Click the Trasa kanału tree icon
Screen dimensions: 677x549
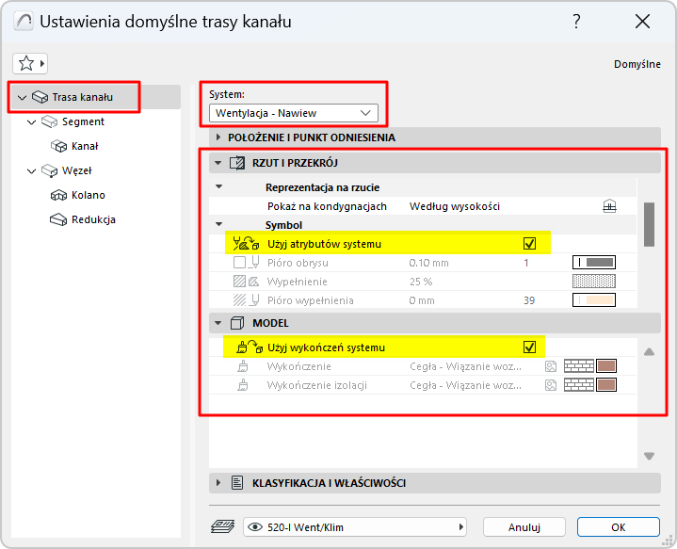[x=40, y=97]
